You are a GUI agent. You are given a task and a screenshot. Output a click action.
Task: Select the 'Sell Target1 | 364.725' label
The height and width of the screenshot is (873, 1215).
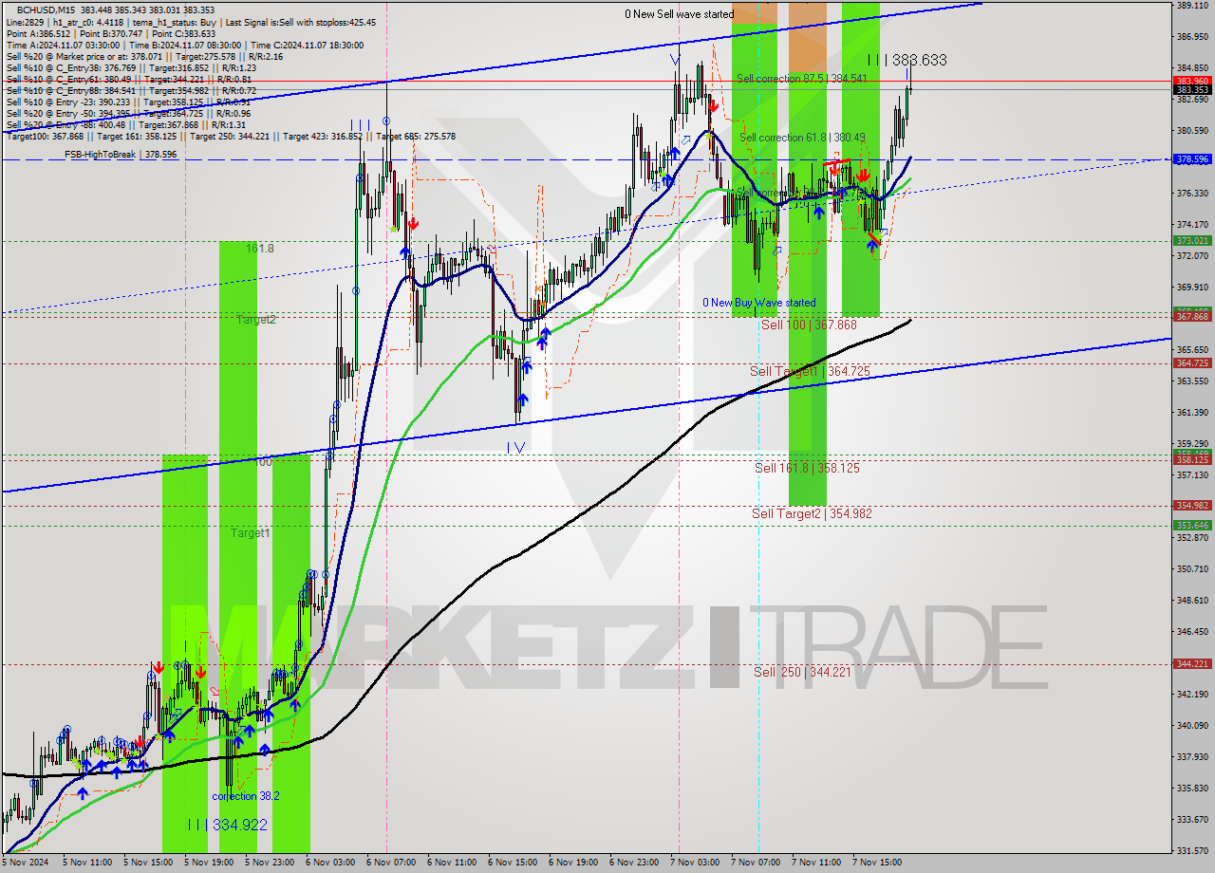pos(810,371)
